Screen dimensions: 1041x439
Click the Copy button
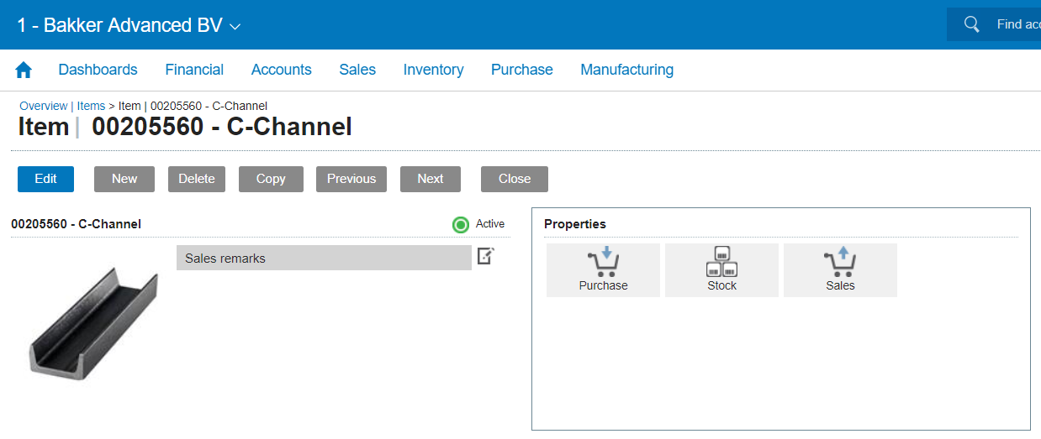[271, 179]
